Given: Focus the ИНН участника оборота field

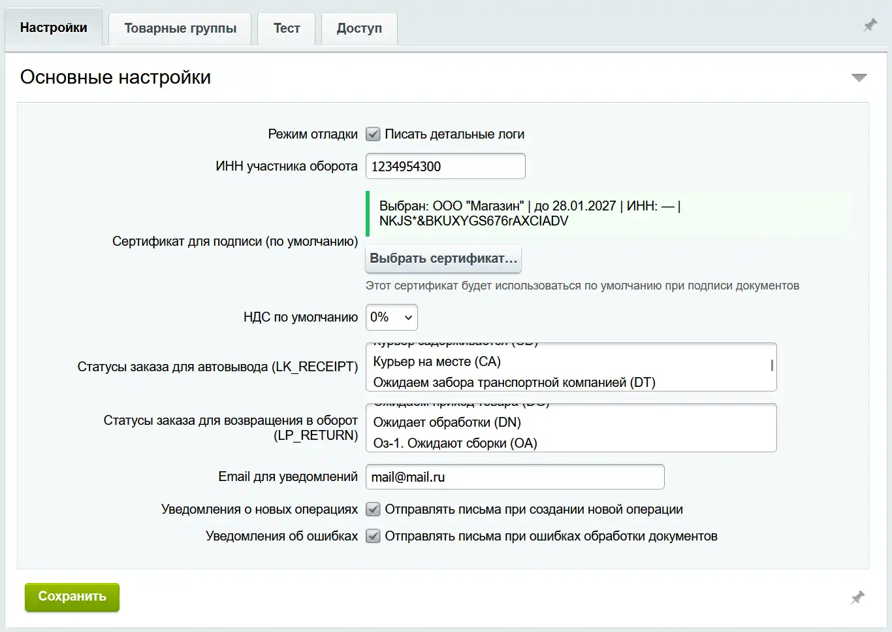Looking at the screenshot, I should pos(445,166).
